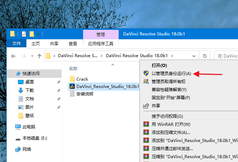Refresh the current folder view
This screenshot has width=238, height=162.
[205, 56]
